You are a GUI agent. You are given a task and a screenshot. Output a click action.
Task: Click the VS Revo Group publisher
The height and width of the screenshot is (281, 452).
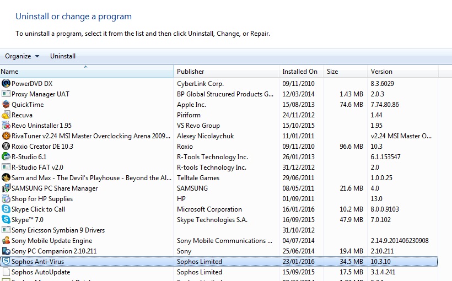[x=198, y=126]
